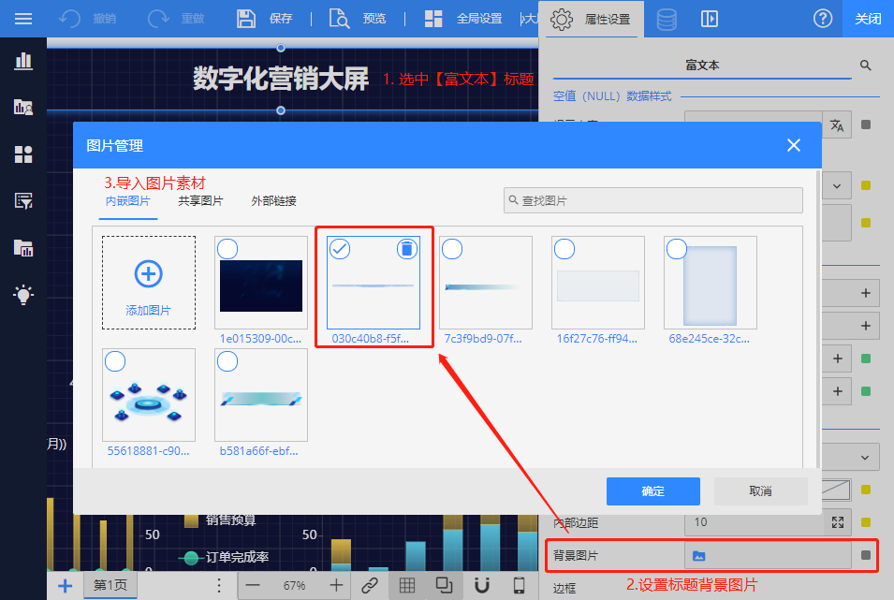Delete the selected image via trash icon
This screenshot has width=894, height=600.
[x=406, y=249]
